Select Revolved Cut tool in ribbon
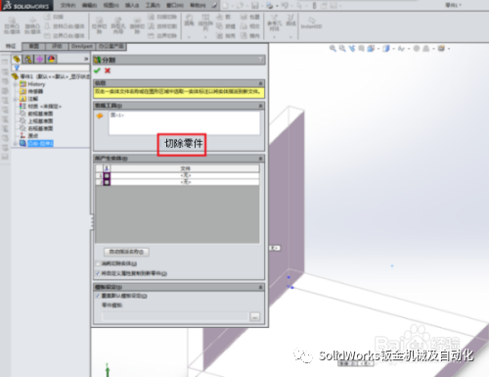The height and width of the screenshot is (377, 489). 137,25
